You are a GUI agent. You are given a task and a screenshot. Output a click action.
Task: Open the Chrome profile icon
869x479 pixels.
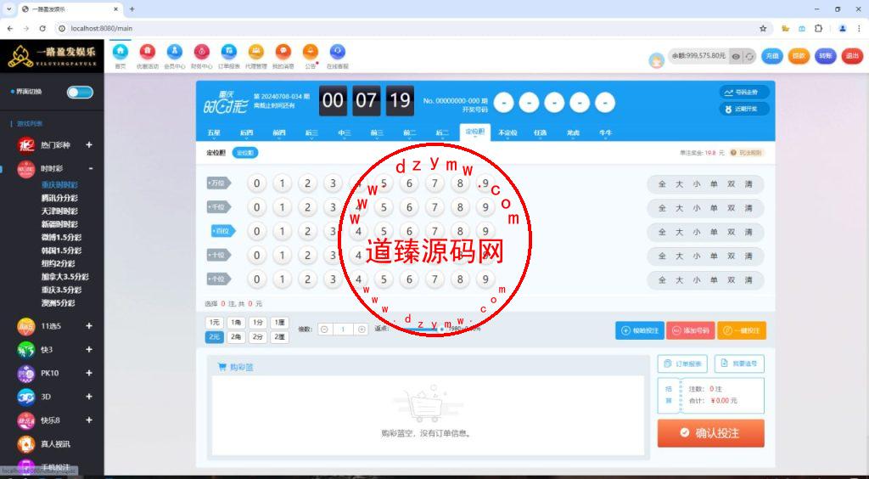(x=843, y=28)
